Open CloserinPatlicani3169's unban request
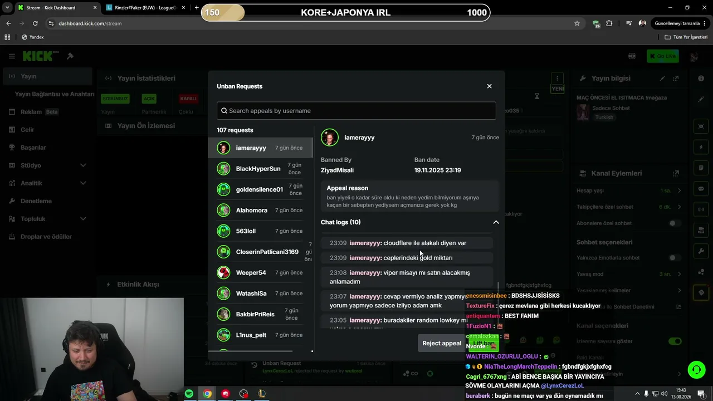713x401 pixels. pos(261,252)
